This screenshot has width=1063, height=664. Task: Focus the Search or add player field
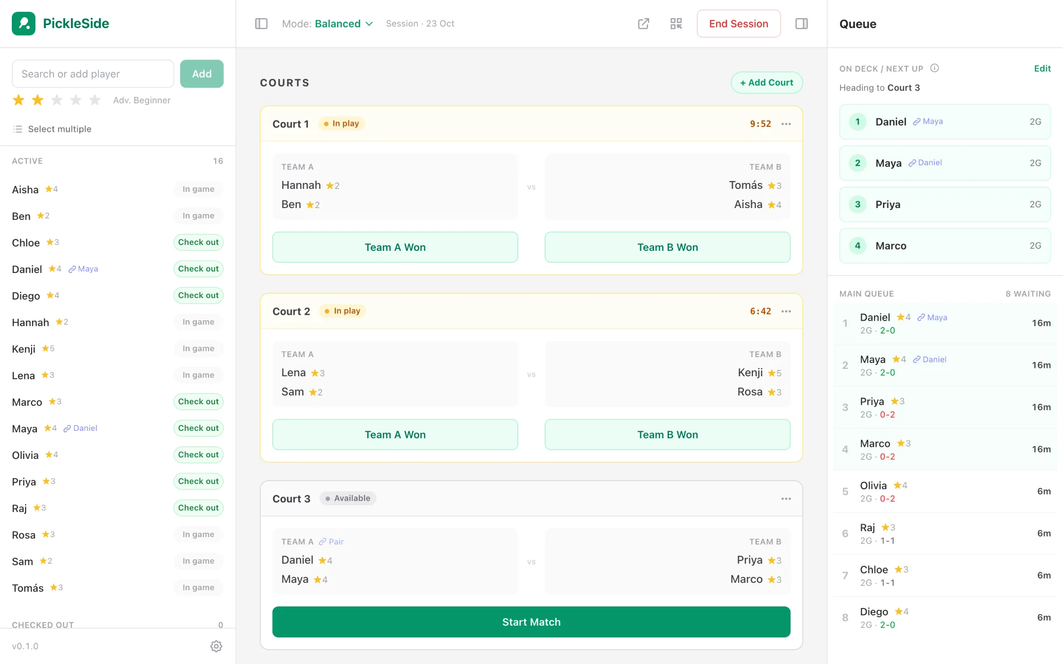point(93,74)
